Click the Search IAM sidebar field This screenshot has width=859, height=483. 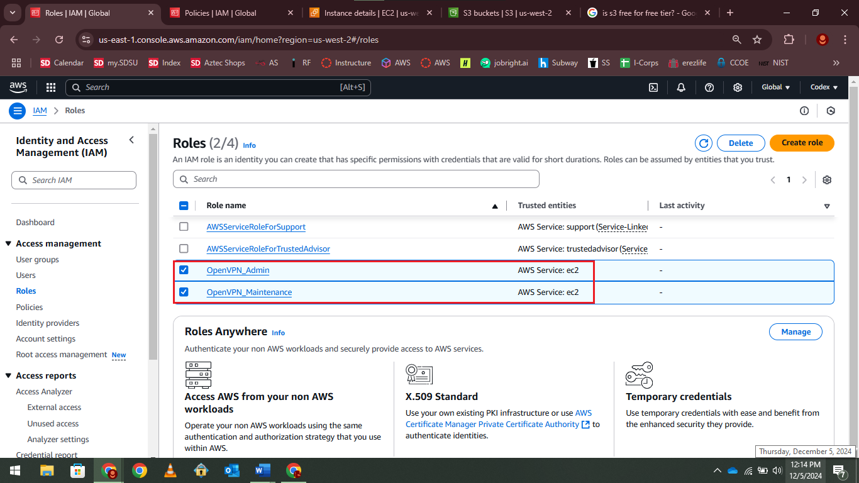coord(74,180)
